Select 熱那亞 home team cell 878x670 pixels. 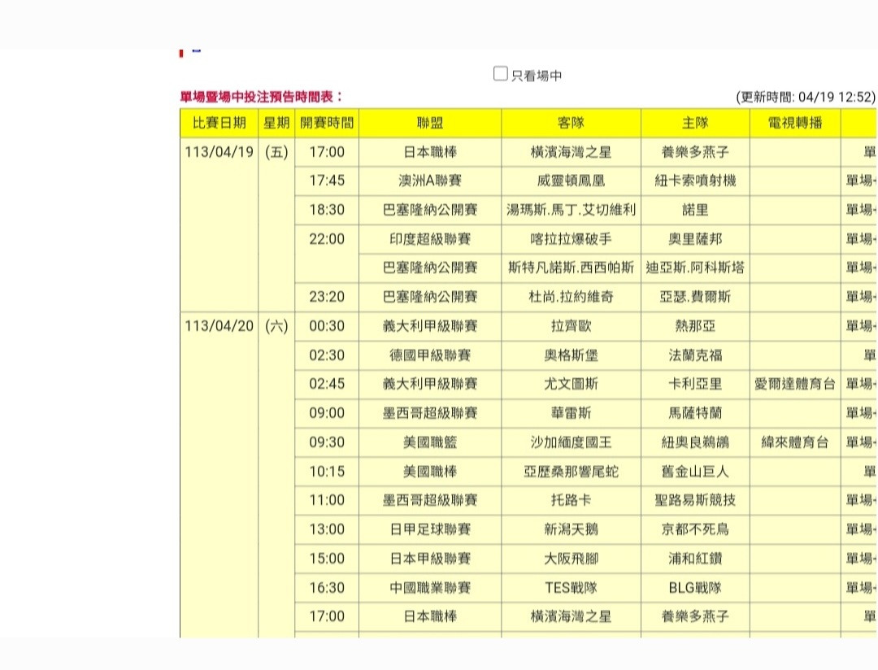coord(695,326)
